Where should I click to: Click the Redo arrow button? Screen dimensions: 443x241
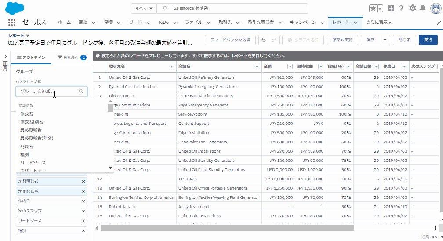tap(274, 40)
